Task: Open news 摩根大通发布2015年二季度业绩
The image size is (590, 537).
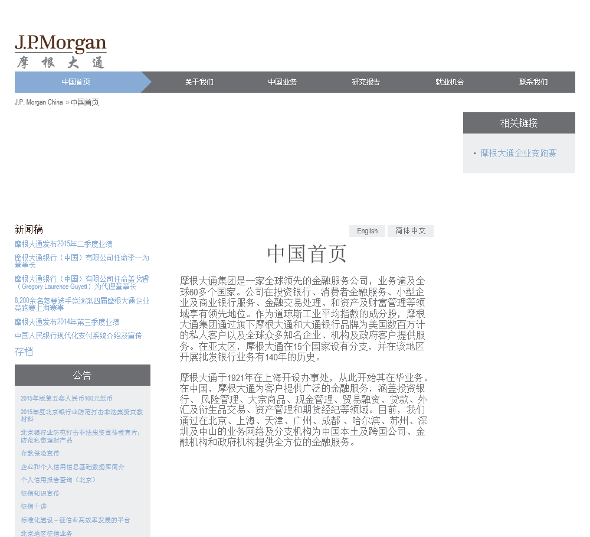Action: pos(64,244)
